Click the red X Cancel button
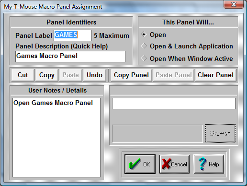This screenshot has width=247, height=186. point(174,164)
